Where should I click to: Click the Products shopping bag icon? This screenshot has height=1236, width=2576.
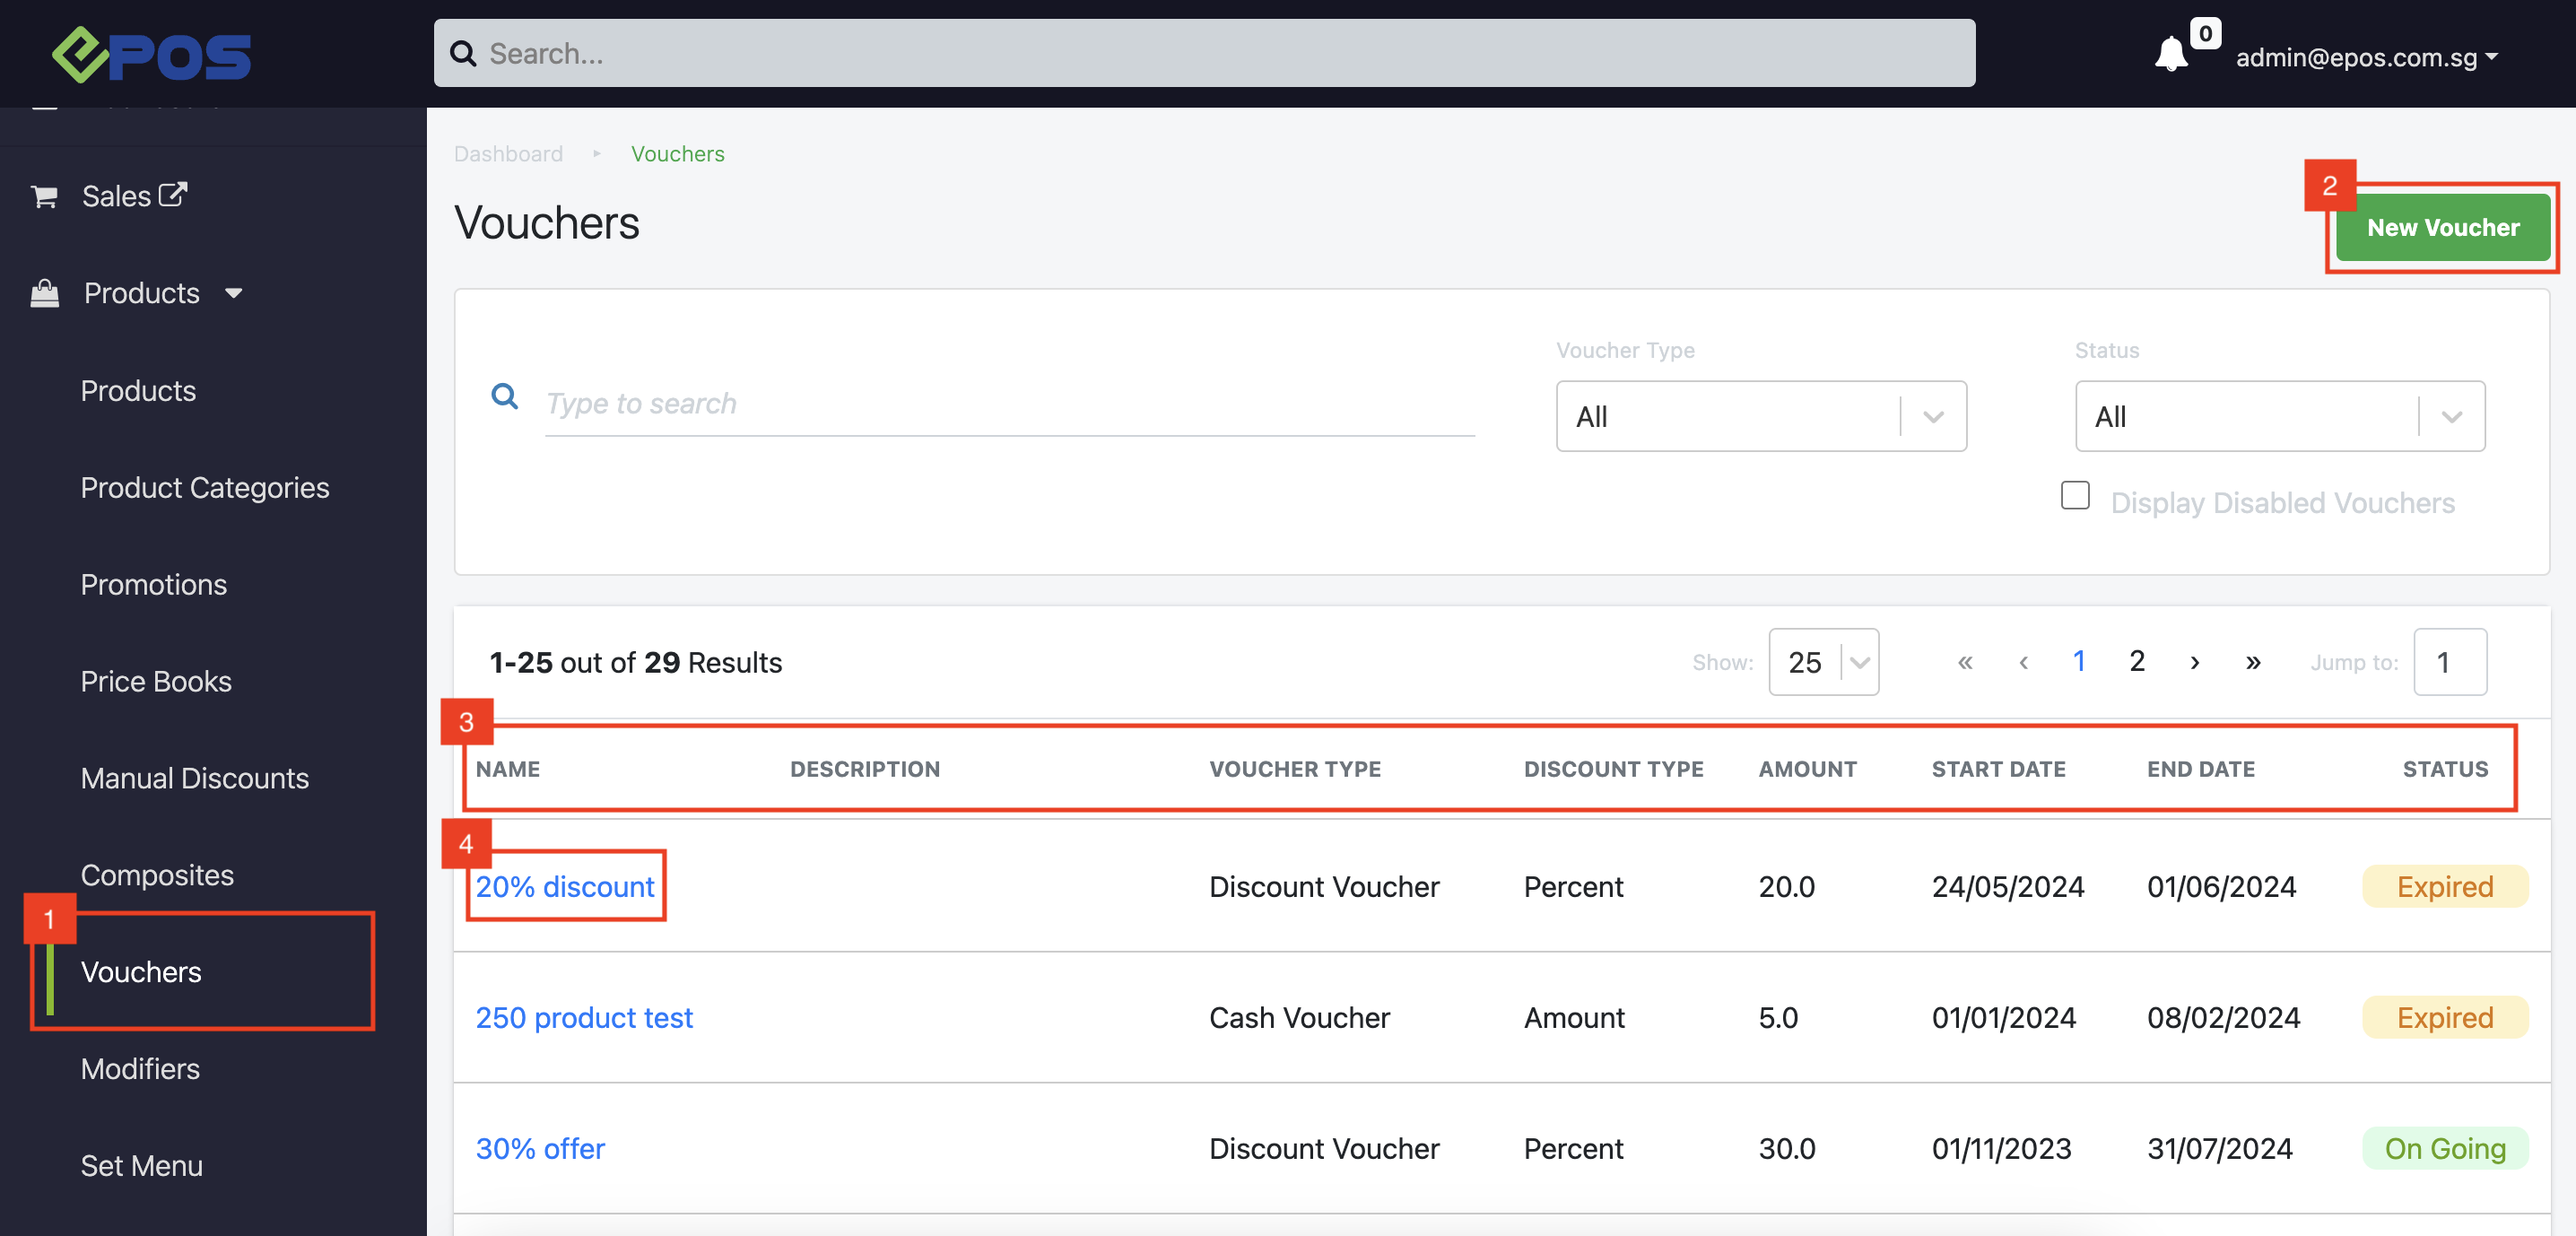[x=44, y=293]
